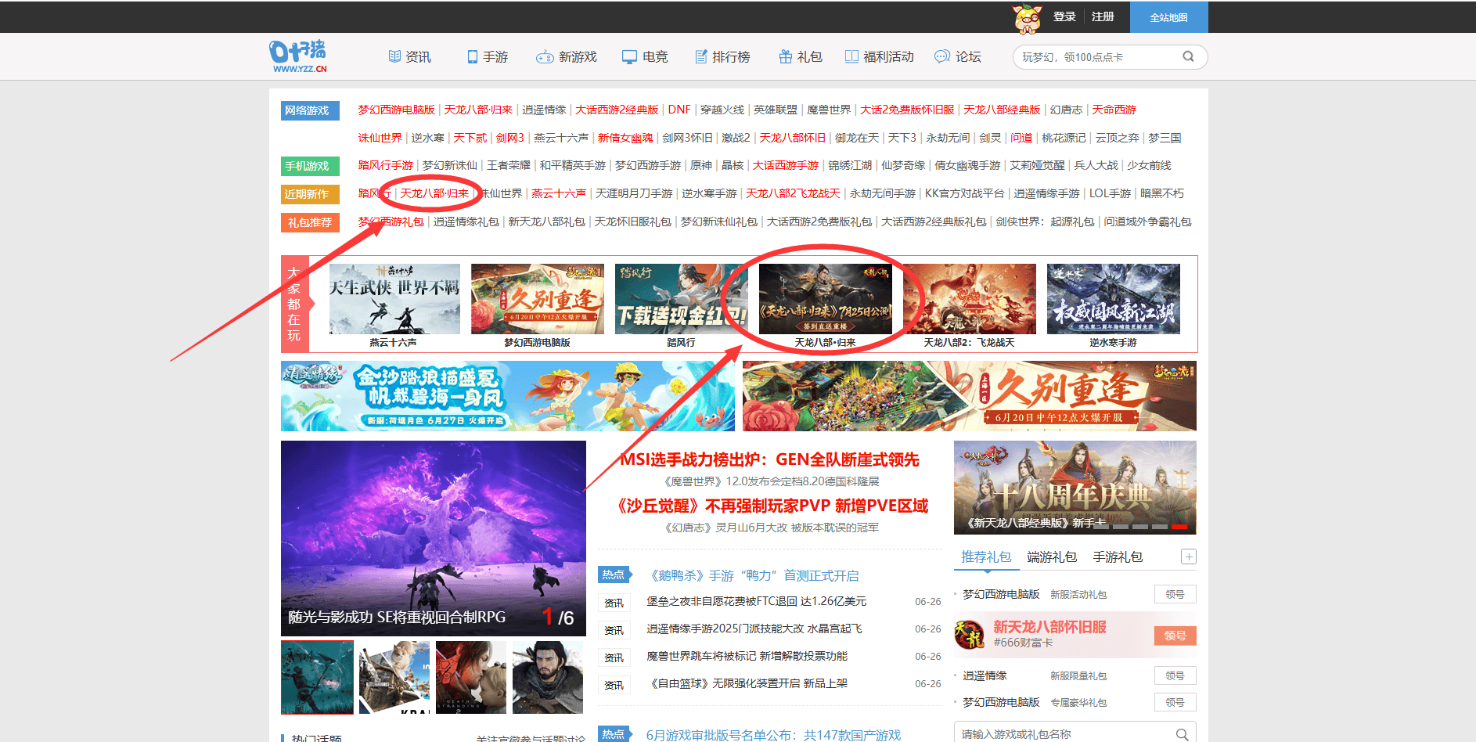The image size is (1476, 742).
Task: Open the 王者荣耀 mobile game link
Action: 509,165
